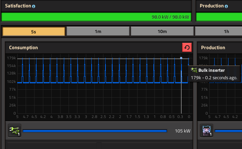Viewport: 242px width, 149px height.
Task: Click the green Production progress bar
Action: [x=219, y=17]
